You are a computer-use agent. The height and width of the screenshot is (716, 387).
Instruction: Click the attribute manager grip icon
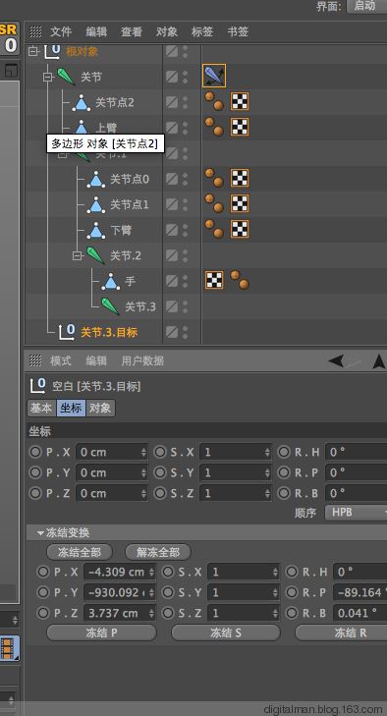(x=35, y=360)
